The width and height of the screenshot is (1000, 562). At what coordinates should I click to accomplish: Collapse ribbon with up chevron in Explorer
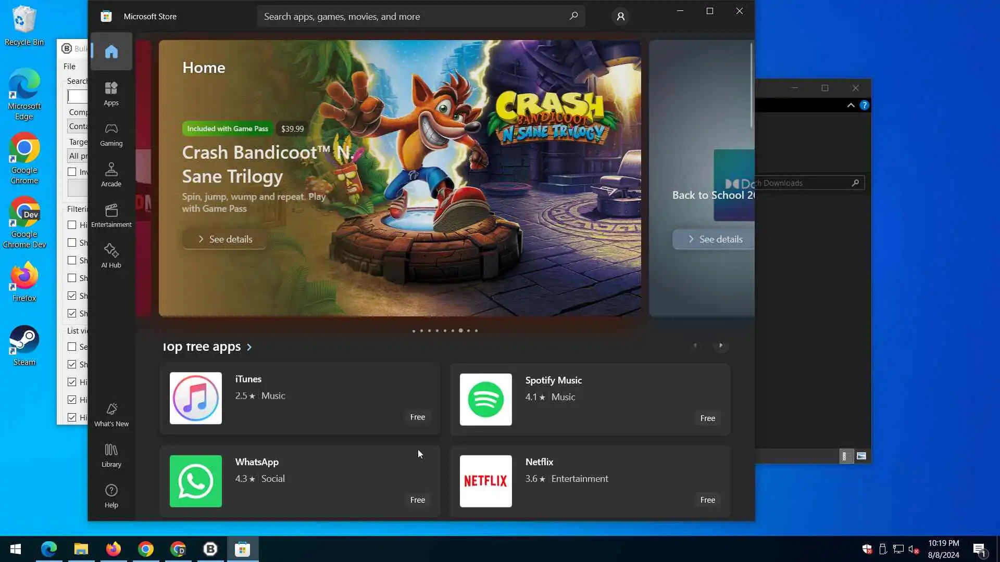point(851,105)
